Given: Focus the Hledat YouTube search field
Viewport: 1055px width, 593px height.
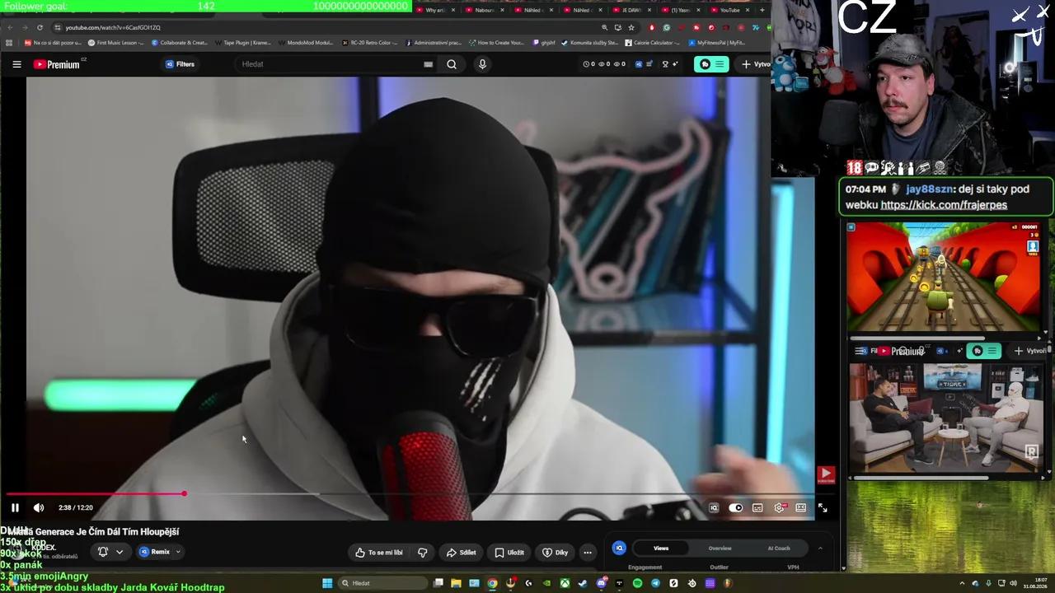Looking at the screenshot, I should (334, 64).
